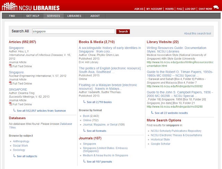222x169 pixels.
Task: Open Medium & heavy trucks in Singapore
Action: [105, 155]
